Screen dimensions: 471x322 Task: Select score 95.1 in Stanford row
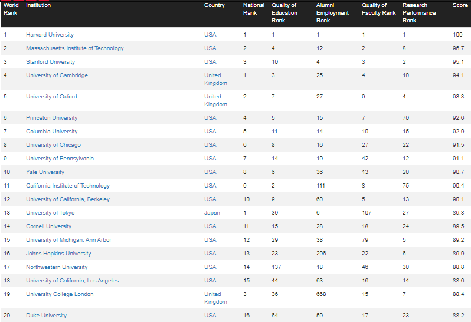pyautogui.click(x=458, y=61)
